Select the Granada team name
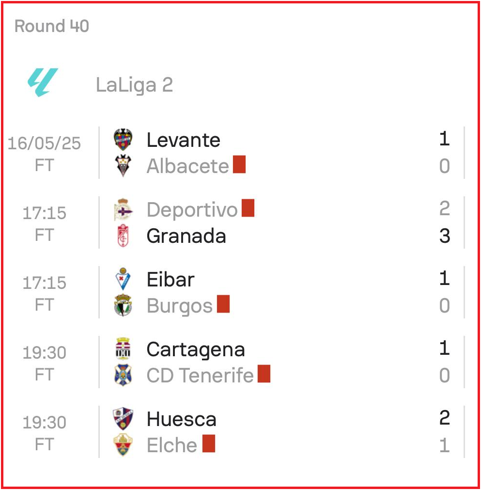The image size is (481, 490). [x=186, y=236]
